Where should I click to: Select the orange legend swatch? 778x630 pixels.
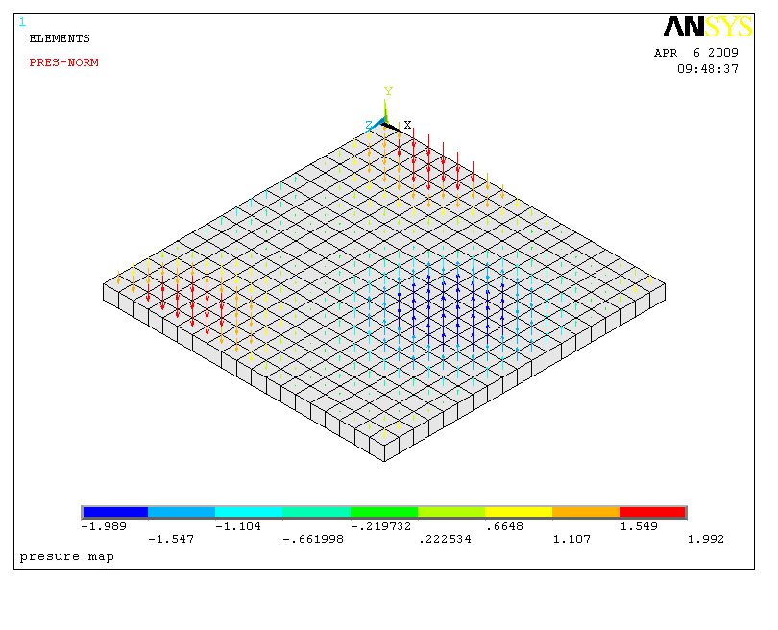(586, 512)
